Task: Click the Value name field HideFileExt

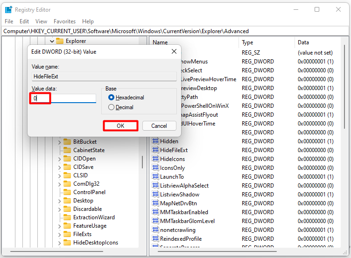Action: click(x=104, y=77)
